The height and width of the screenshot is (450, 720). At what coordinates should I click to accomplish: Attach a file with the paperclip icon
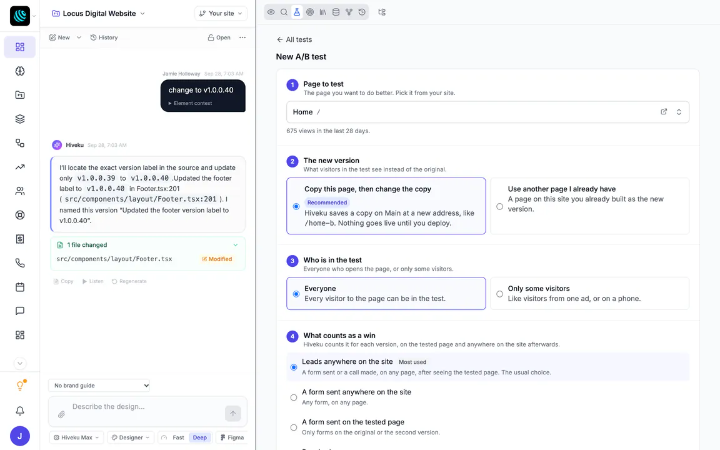point(61,414)
